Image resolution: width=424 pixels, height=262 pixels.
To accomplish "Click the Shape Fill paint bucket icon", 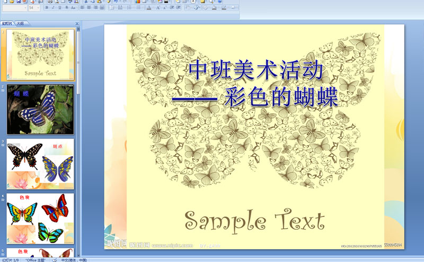I will tap(214, 7).
